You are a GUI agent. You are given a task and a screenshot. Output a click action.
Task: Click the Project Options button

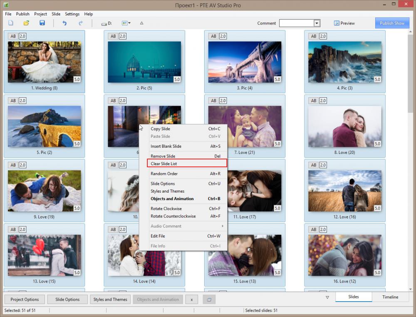coord(25,300)
